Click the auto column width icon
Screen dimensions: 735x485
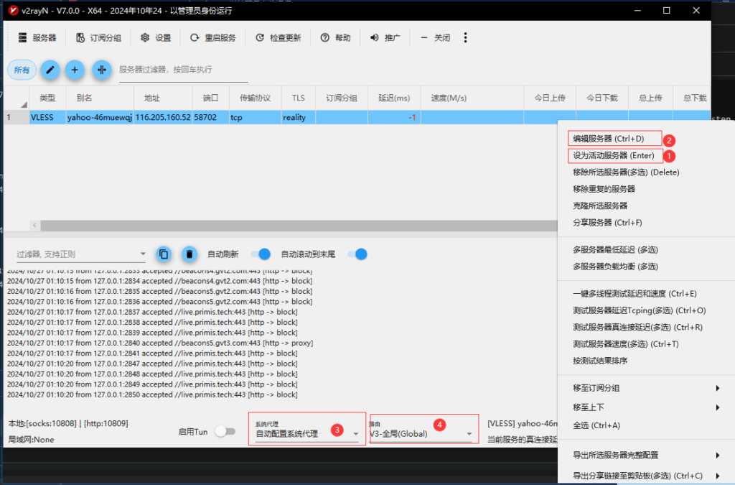pyautogui.click(x=101, y=70)
